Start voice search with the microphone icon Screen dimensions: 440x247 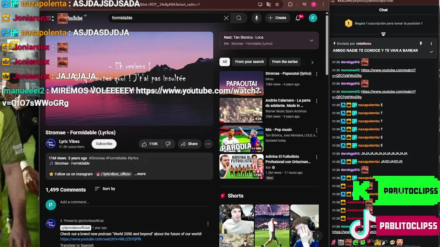(256, 18)
